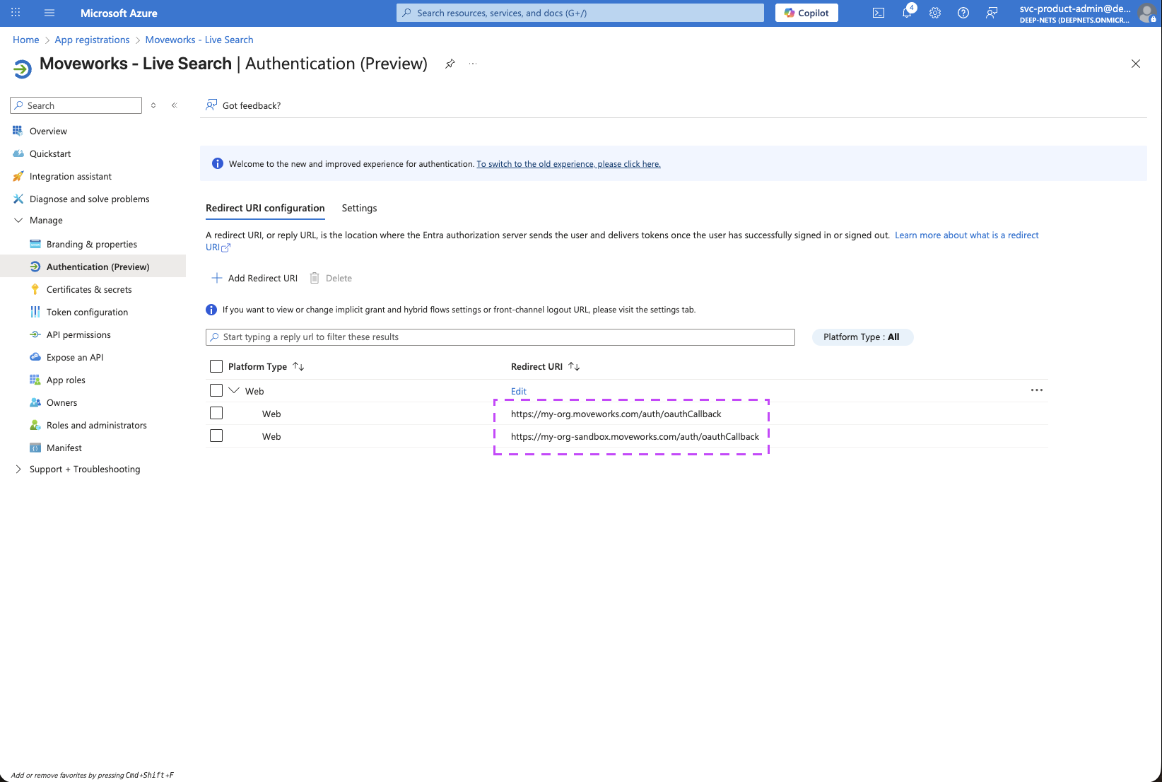Click the Quickstart cloud icon
Screen dimensions: 1162x782
(18, 153)
